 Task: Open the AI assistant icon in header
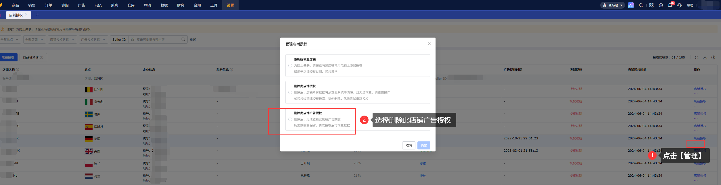click(x=631, y=5)
